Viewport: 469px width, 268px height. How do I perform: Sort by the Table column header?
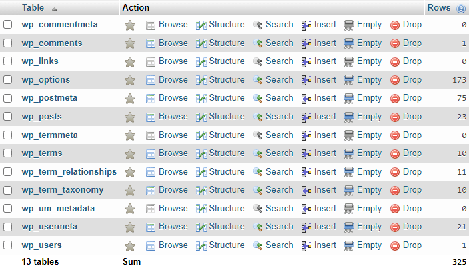(x=33, y=8)
